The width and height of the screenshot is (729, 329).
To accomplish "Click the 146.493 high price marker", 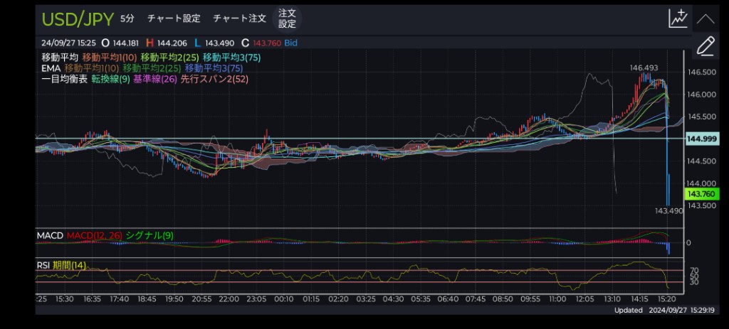I will (x=644, y=68).
